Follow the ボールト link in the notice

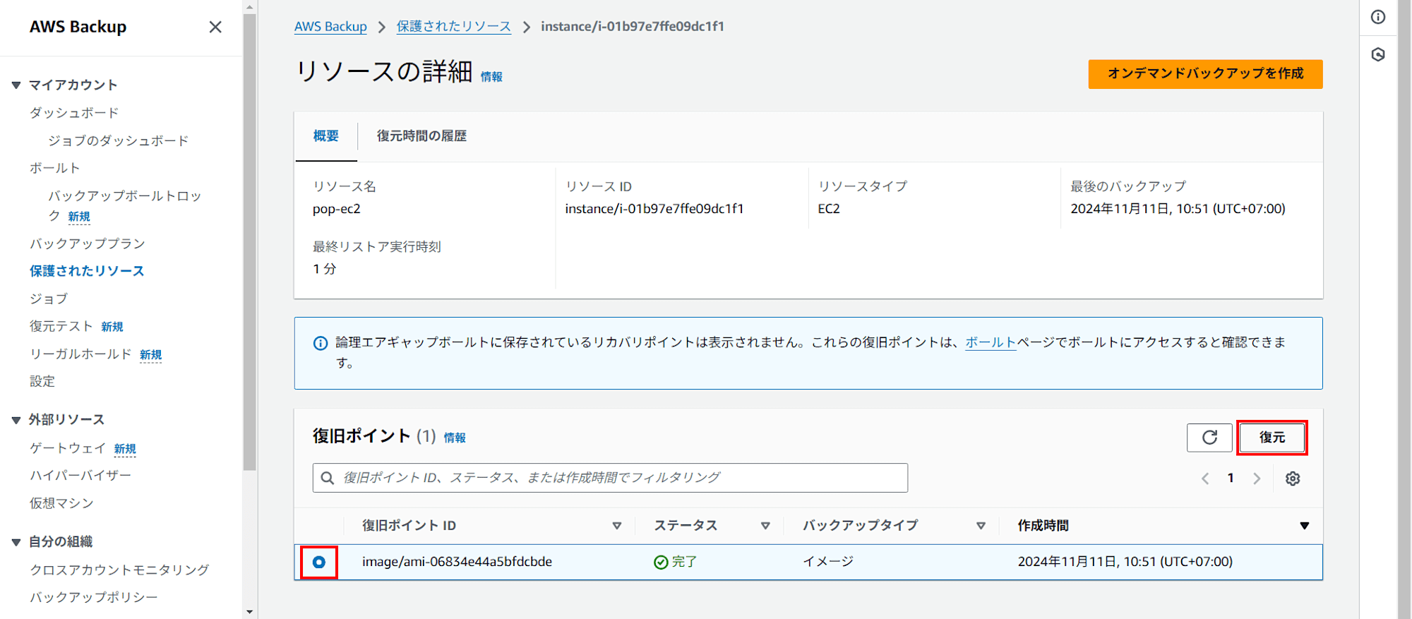coord(991,342)
